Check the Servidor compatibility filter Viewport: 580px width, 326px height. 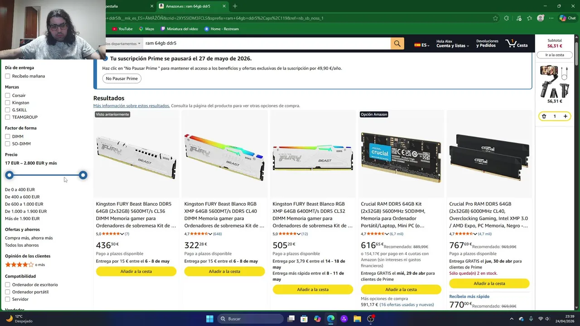click(x=8, y=299)
